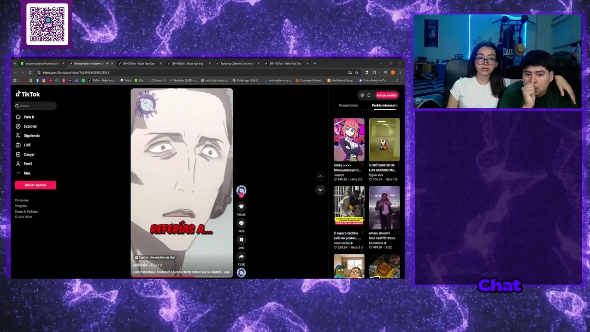Switch to the Comentarios tab
Viewport: 590px width, 332px height.
[x=348, y=105]
